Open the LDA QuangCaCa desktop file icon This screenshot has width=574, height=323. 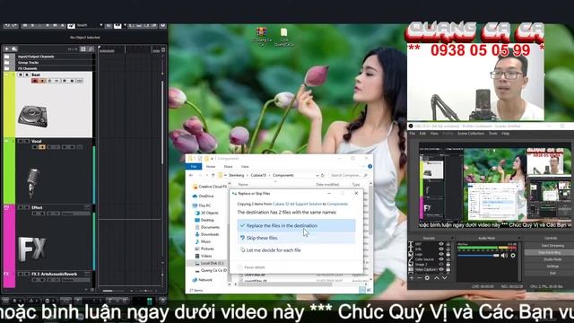tap(283, 38)
